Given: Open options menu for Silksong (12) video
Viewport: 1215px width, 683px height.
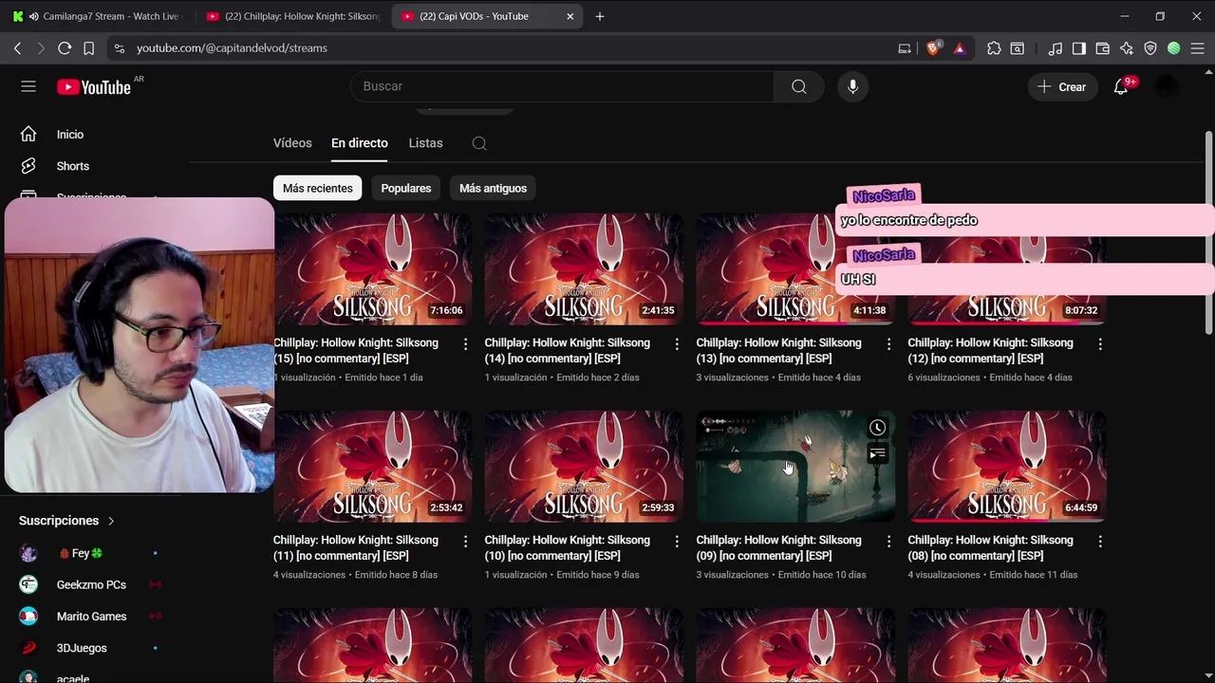Looking at the screenshot, I should pyautogui.click(x=1100, y=343).
